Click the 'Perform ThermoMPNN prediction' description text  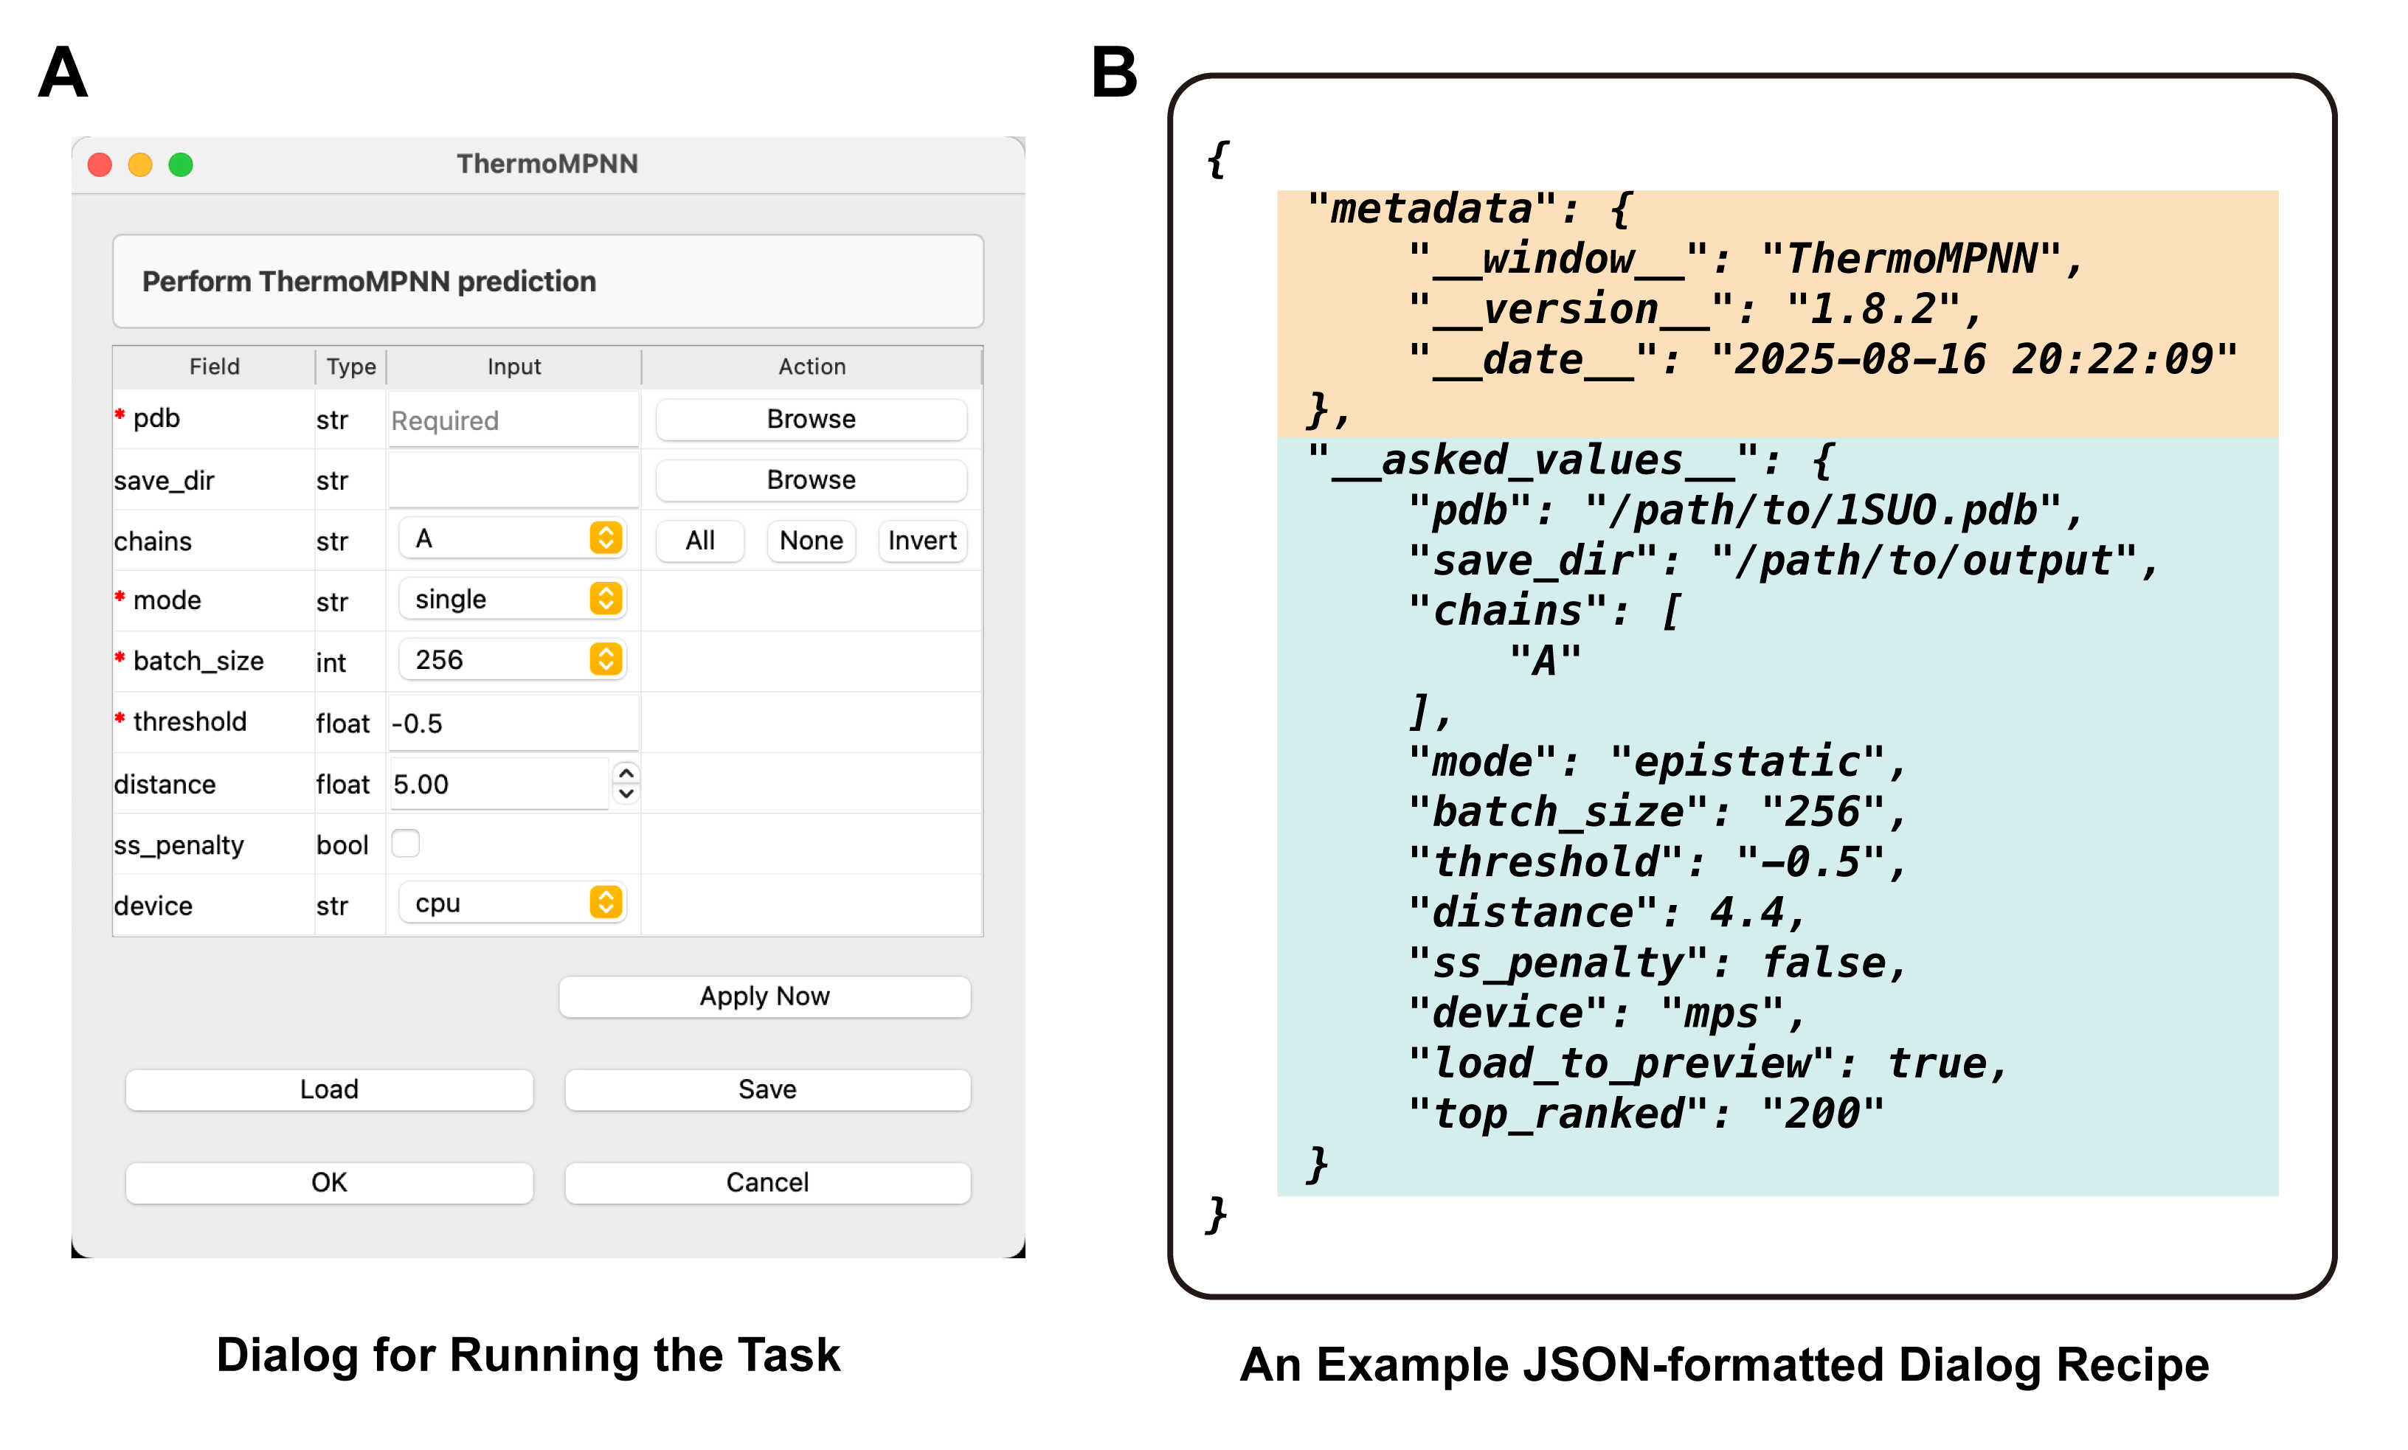pos(370,282)
